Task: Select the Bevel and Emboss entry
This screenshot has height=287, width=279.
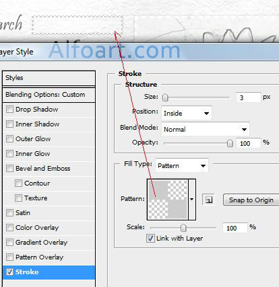Action: coord(49,169)
